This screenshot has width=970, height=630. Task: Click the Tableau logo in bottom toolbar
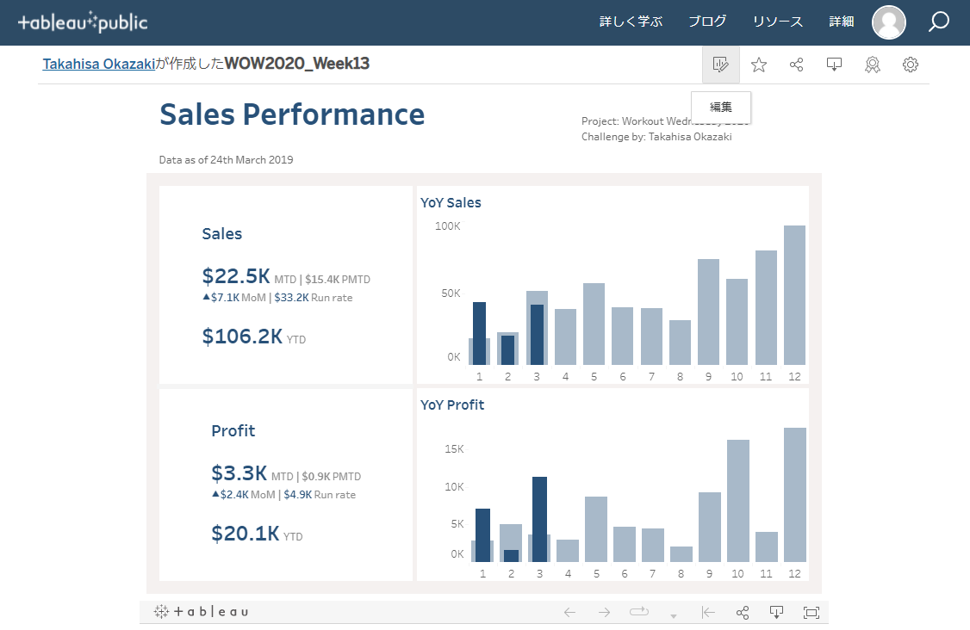pyautogui.click(x=201, y=611)
